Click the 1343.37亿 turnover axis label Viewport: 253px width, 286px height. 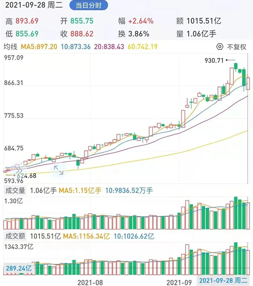[x=19, y=247]
